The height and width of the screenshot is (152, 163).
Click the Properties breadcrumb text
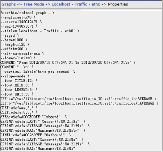pyautogui.click(x=118, y=4)
